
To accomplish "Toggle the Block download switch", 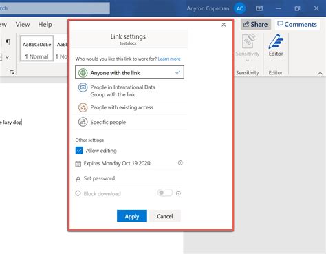I will [x=165, y=193].
